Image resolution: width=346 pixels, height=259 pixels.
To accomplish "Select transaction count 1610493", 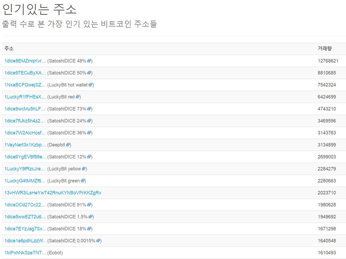I will point(327,253).
